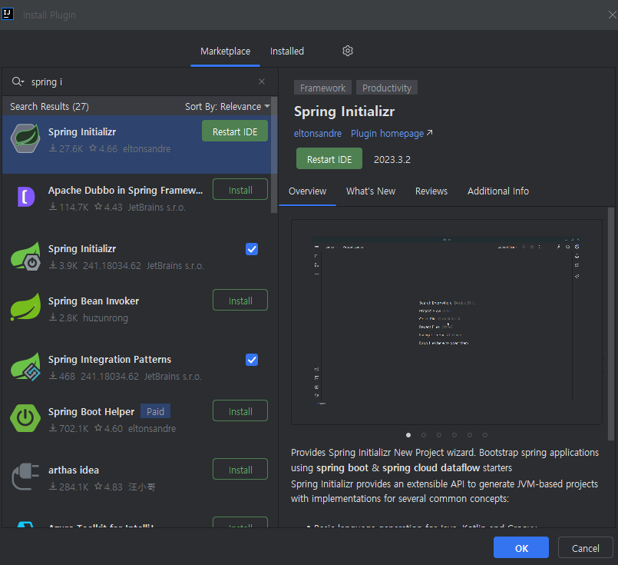Open the Sort By Relevance dropdown
The height and width of the screenshot is (565, 618).
227,107
